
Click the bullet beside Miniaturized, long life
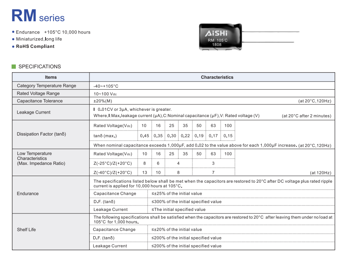[13, 39]
